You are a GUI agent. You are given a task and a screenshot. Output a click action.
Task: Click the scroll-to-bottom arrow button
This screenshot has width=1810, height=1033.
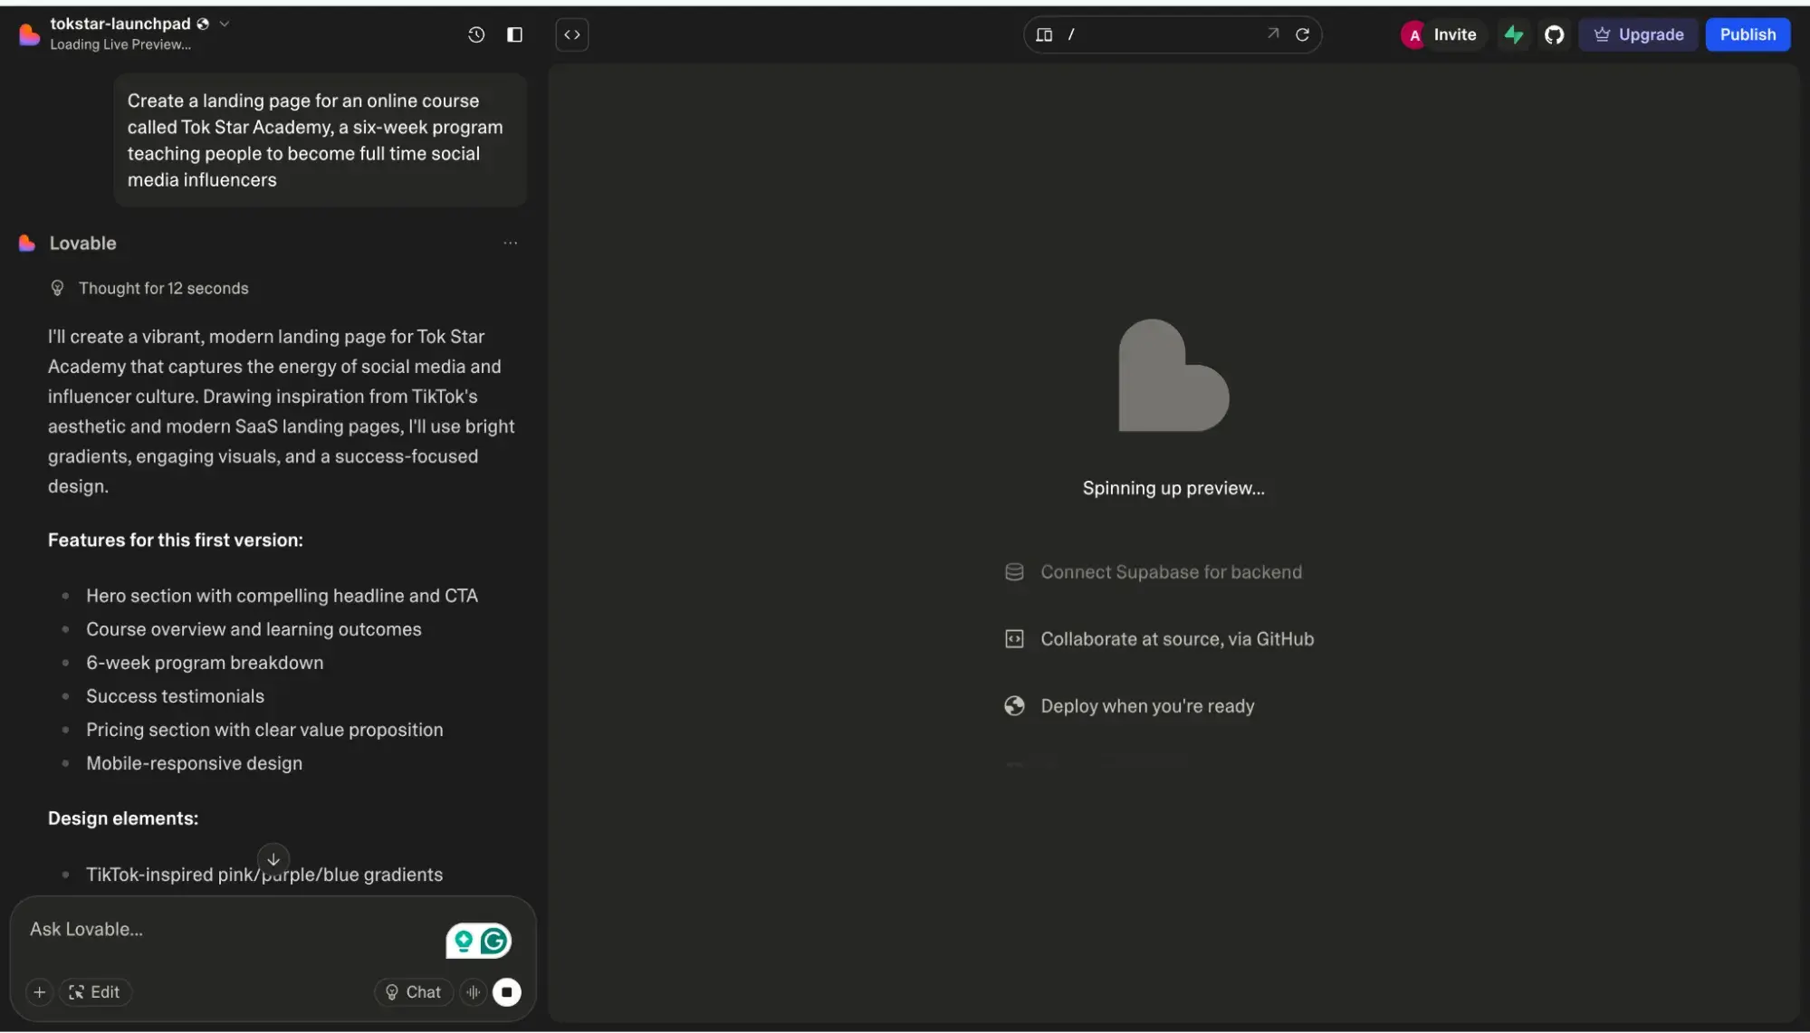[273, 859]
